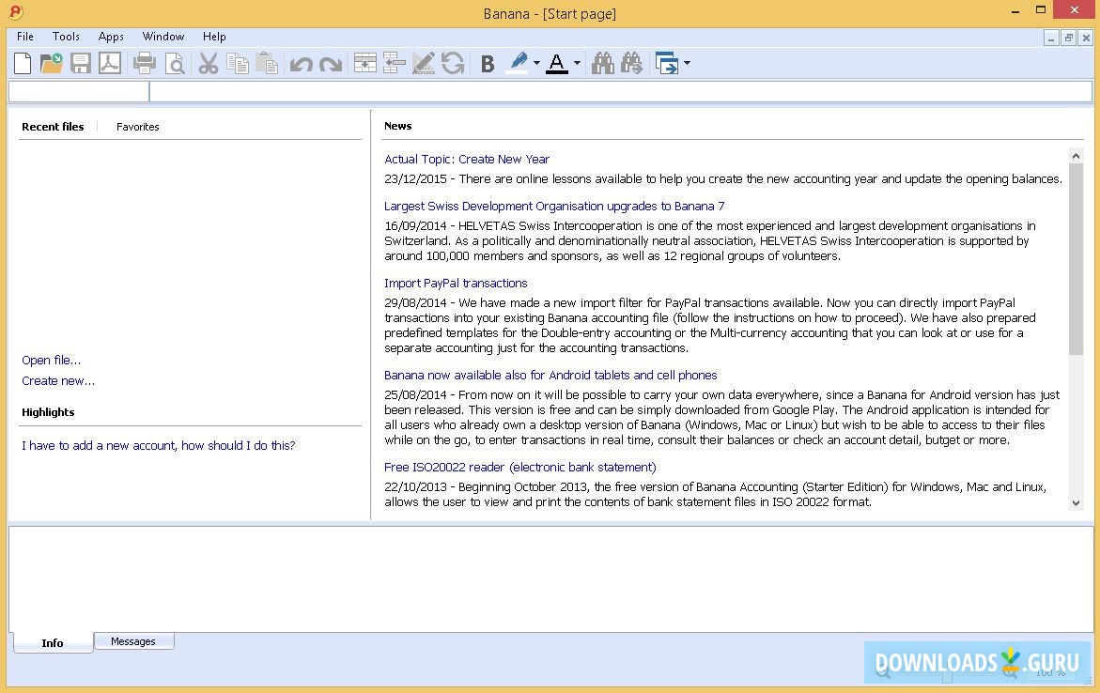Image resolution: width=1100 pixels, height=693 pixels.
Task: Undo the last action via toolbar arrow
Action: click(301, 65)
